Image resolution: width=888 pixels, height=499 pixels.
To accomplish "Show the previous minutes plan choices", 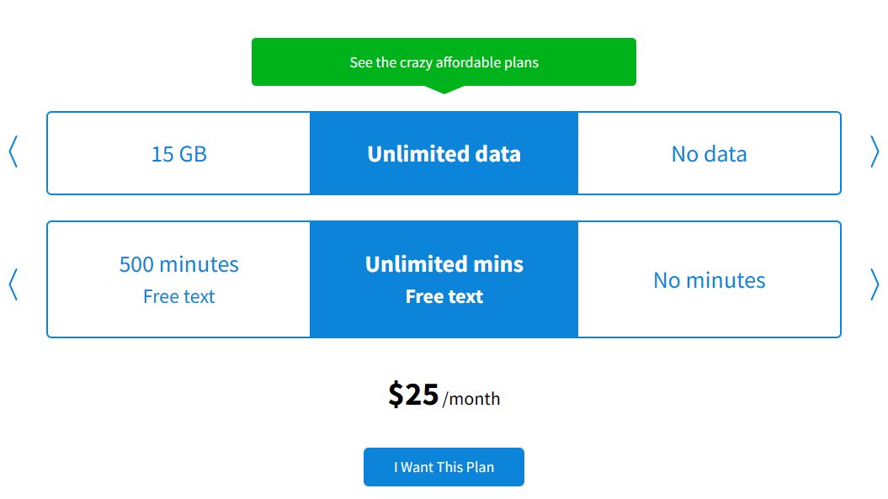I will click(13, 284).
